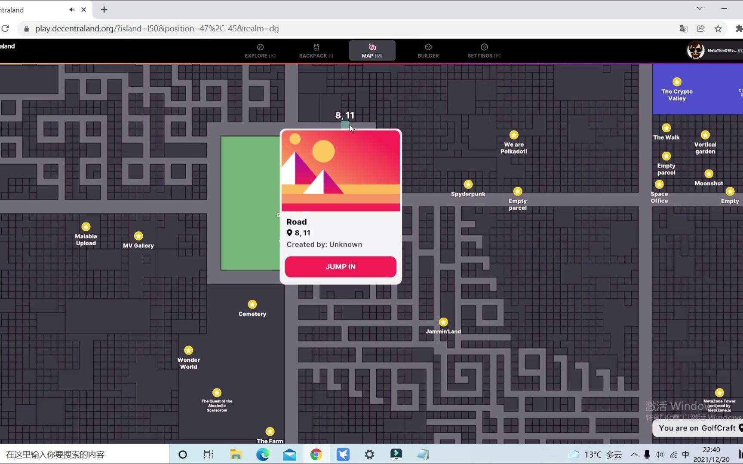Click the weather 13°C widget
743x464 pixels.
coord(595,454)
